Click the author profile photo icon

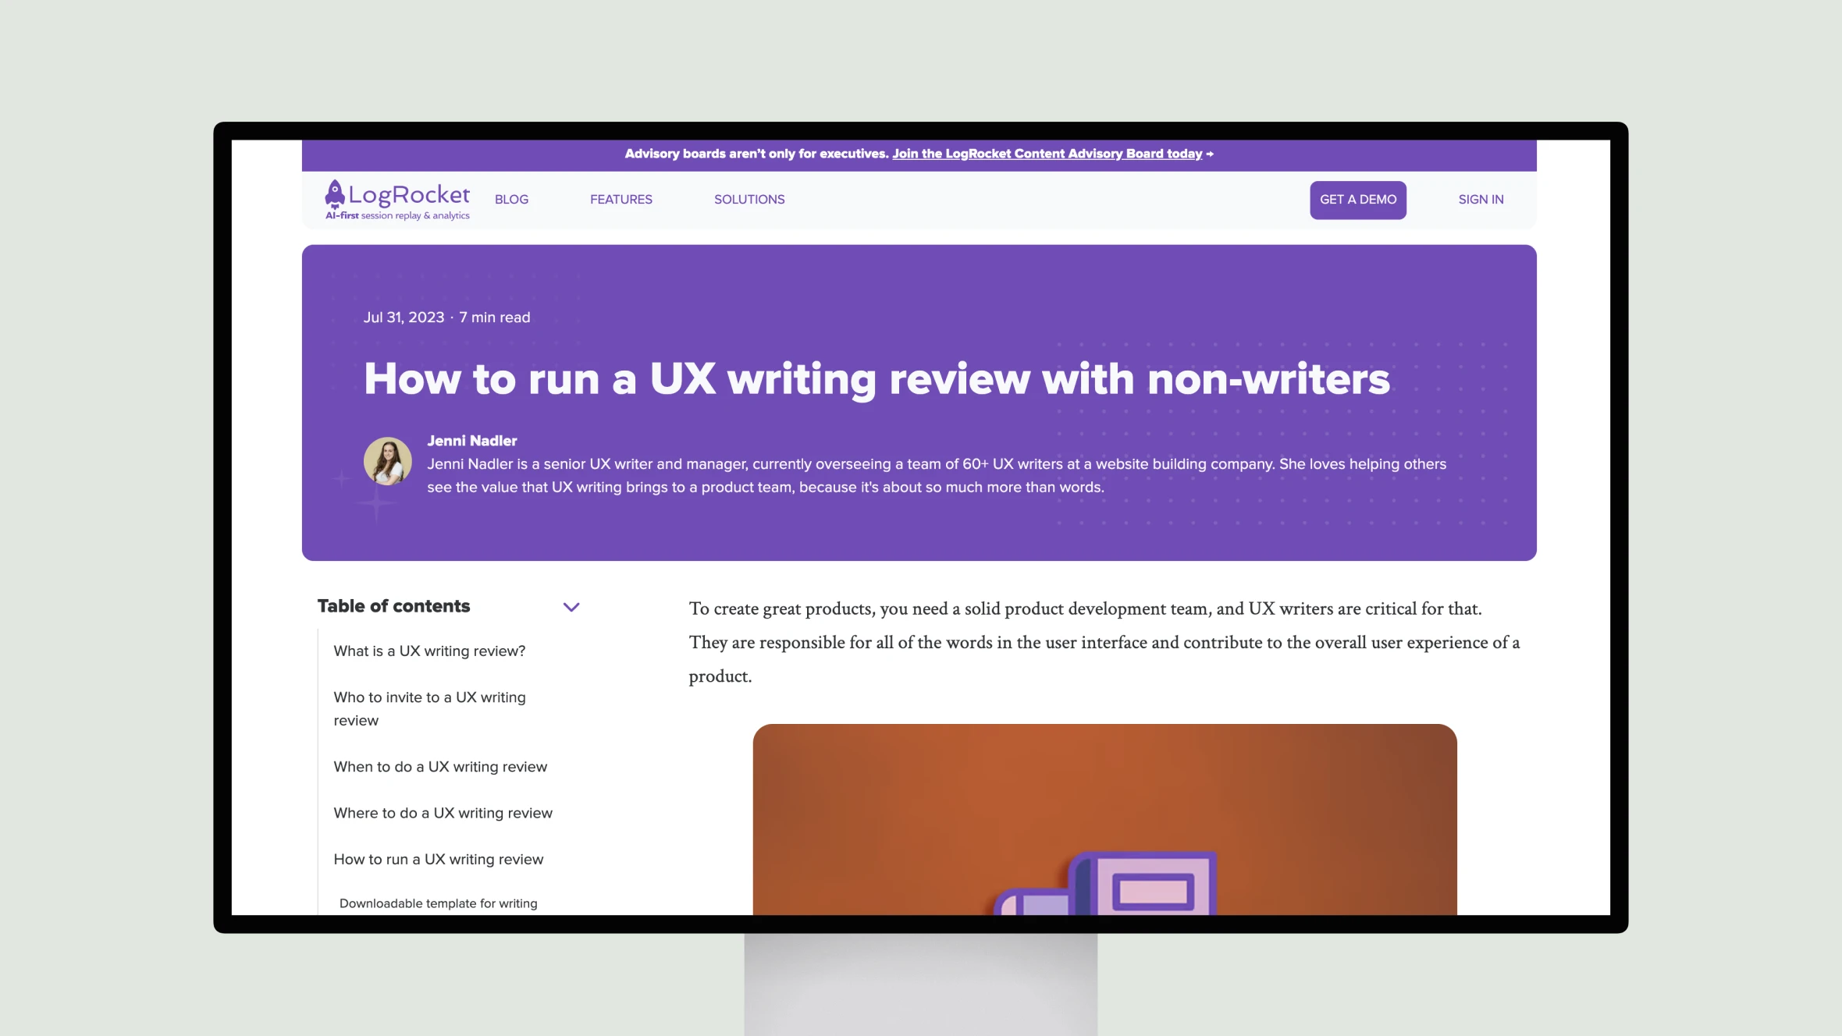(x=387, y=460)
